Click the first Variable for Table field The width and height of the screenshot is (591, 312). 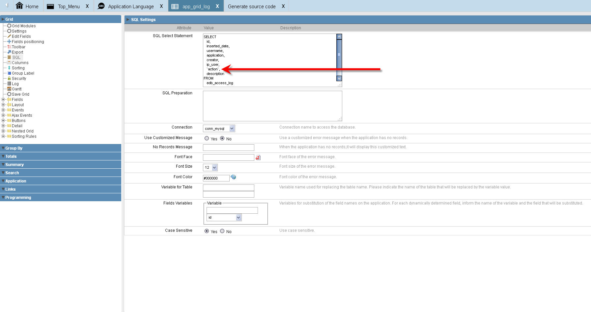pyautogui.click(x=229, y=188)
